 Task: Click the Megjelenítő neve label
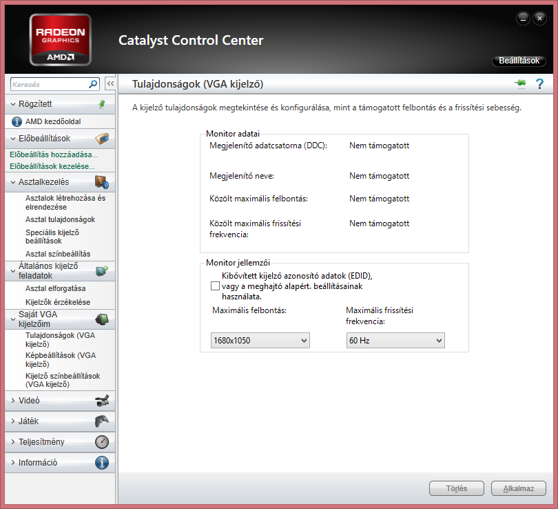tap(242, 176)
